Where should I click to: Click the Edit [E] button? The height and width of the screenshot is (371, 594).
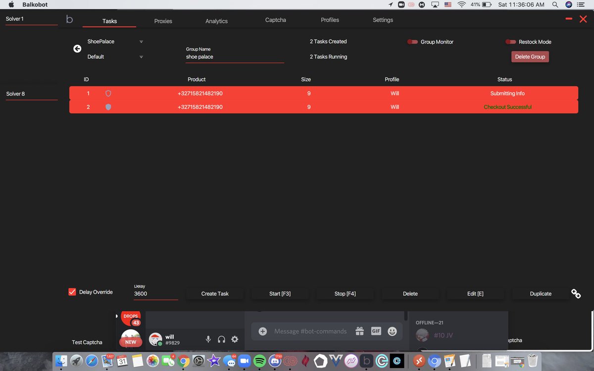[x=475, y=293]
